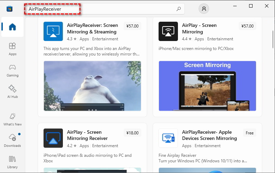Click the ¥57.00 price of AirPlay - Screen Mirroring
275x173 pixels.
coord(247,26)
